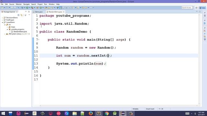Open the minimized Outline view icon
Screen dimensions: 207x116
click(205, 23)
